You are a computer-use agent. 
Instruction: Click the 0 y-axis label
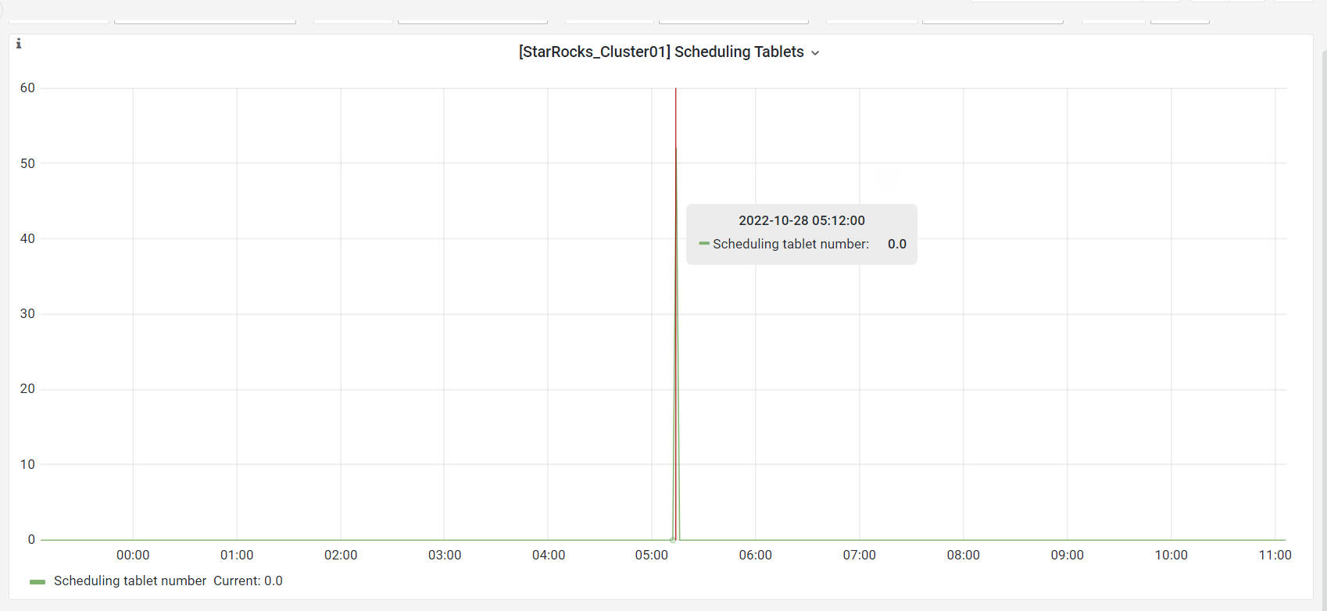coord(31,539)
